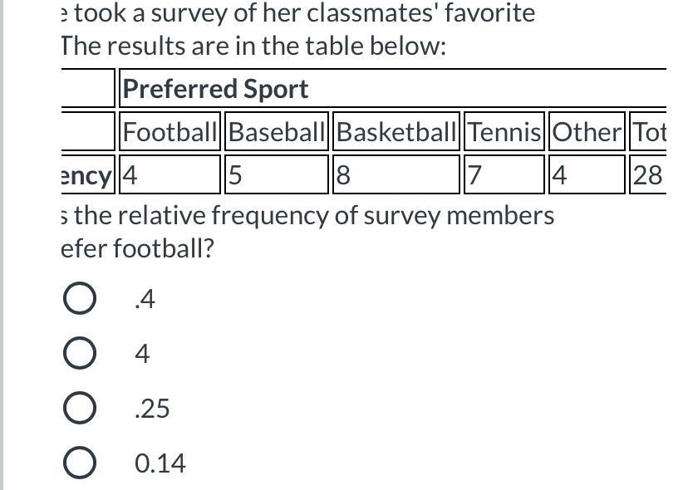Click the 'relative frequency of survey members' question text
688x490 pixels.
pyautogui.click(x=307, y=216)
